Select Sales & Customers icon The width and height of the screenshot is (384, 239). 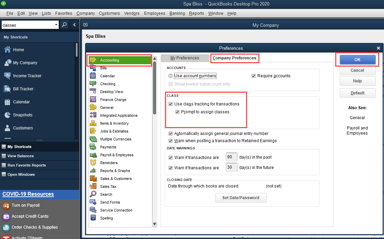93,179
